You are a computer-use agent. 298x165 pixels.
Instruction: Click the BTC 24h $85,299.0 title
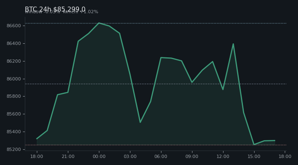click(x=55, y=9)
